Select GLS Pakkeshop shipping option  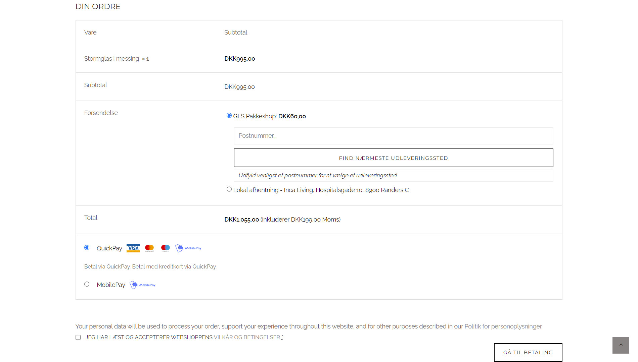(229, 116)
